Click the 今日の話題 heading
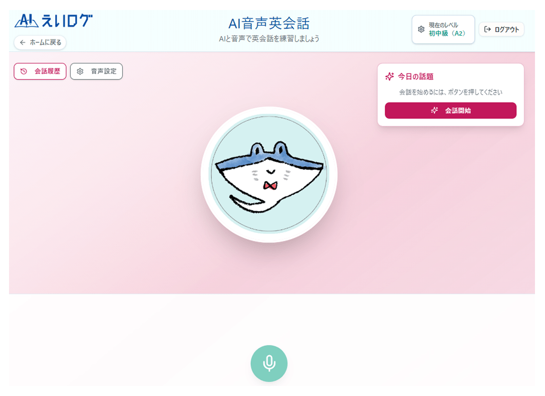545x396 pixels. [x=415, y=76]
